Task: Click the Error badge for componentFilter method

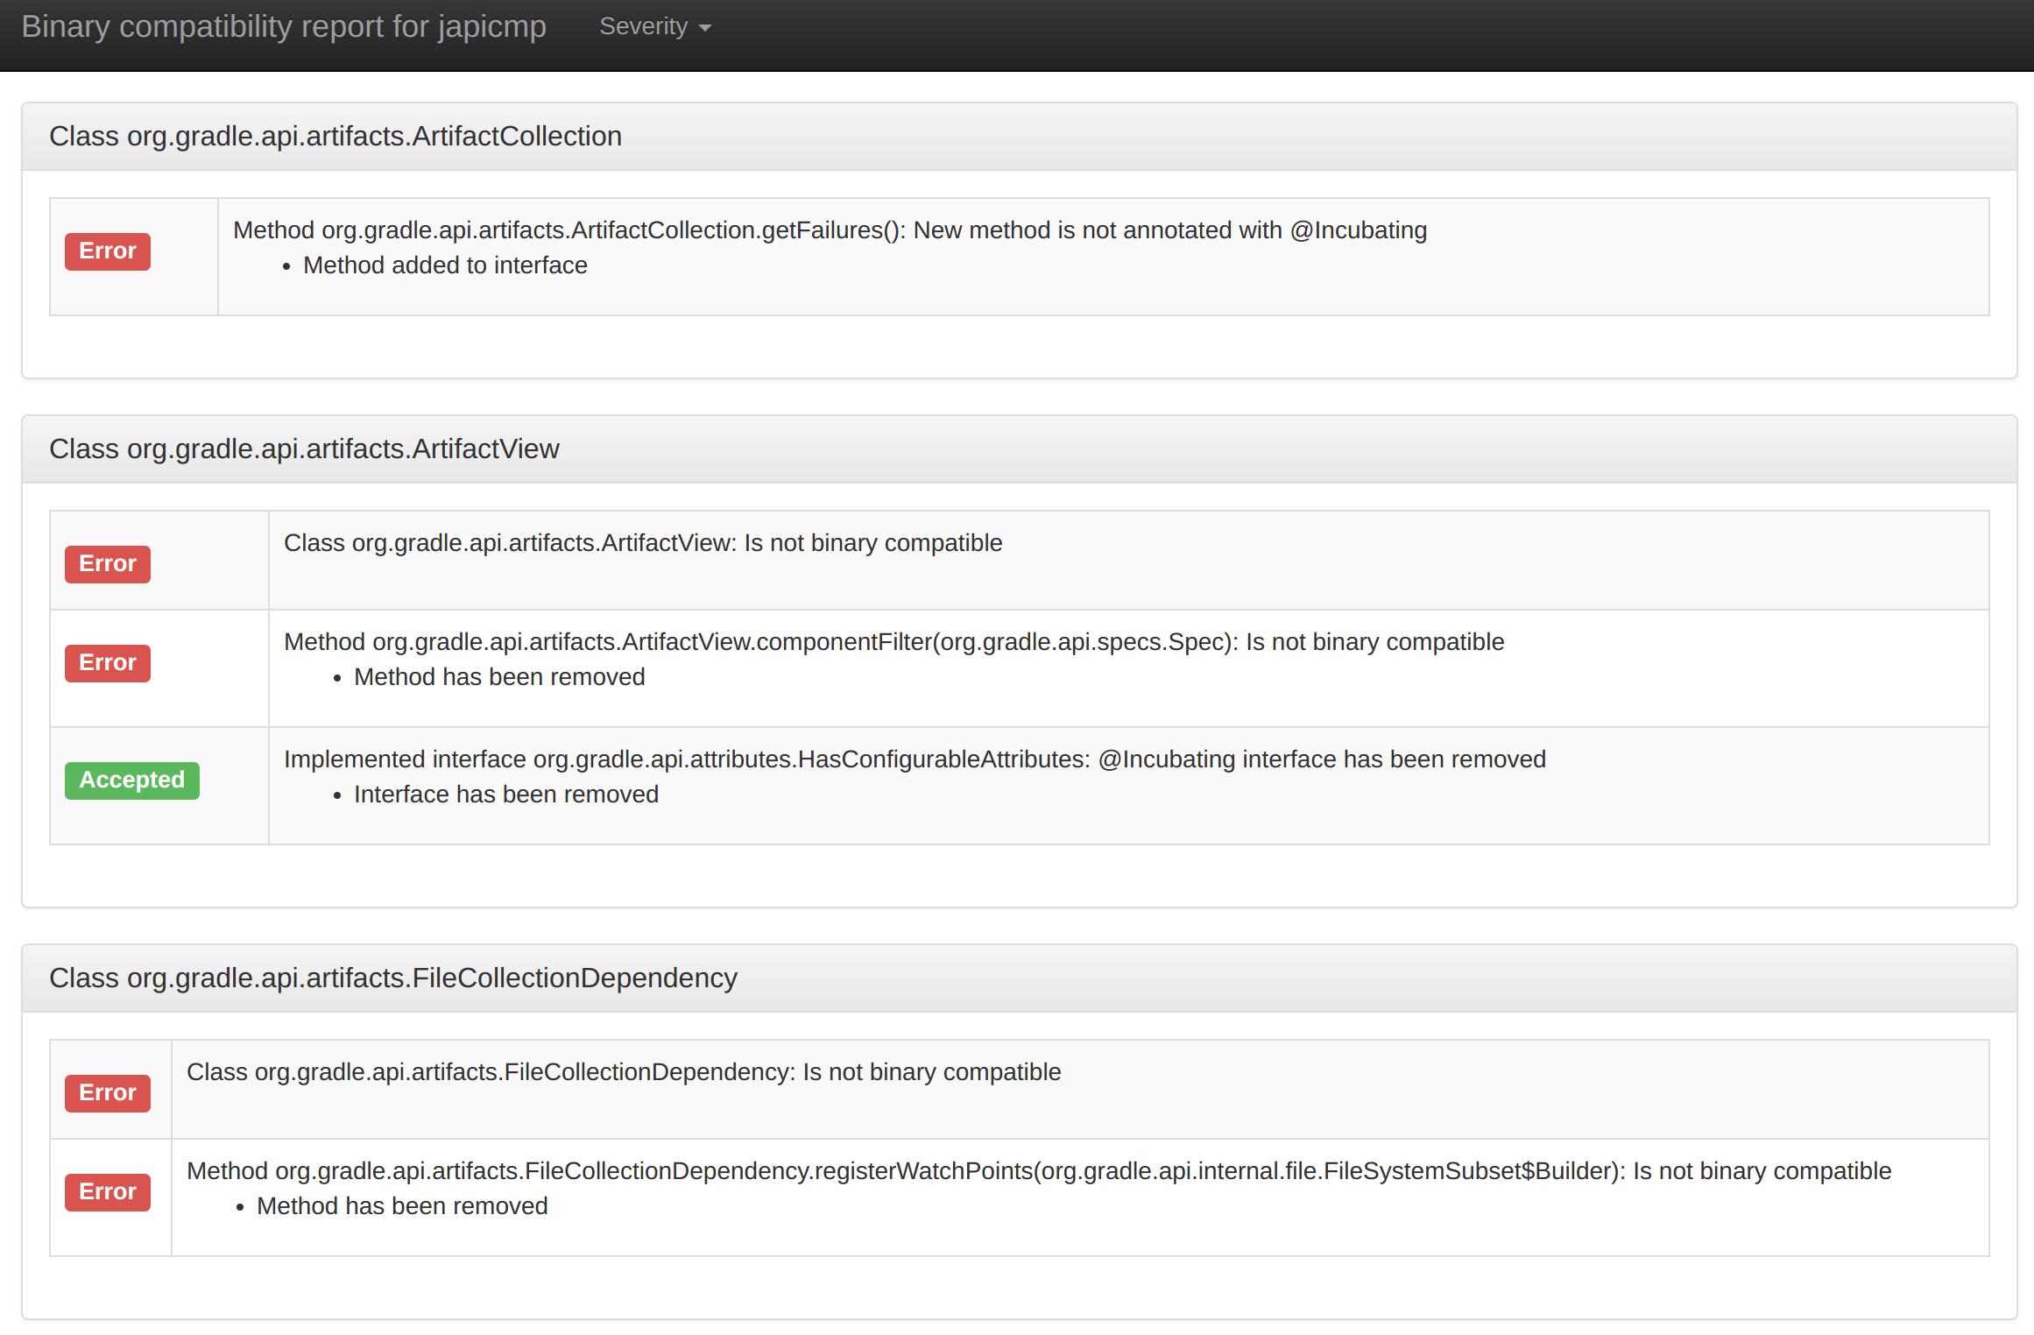Action: pyautogui.click(x=107, y=663)
